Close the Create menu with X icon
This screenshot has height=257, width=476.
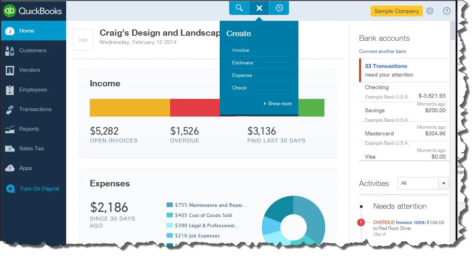259,8
